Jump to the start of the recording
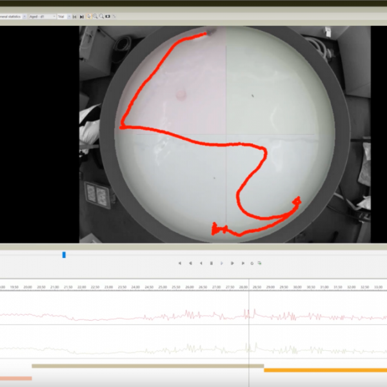This screenshot has height=387, width=387. point(179,263)
